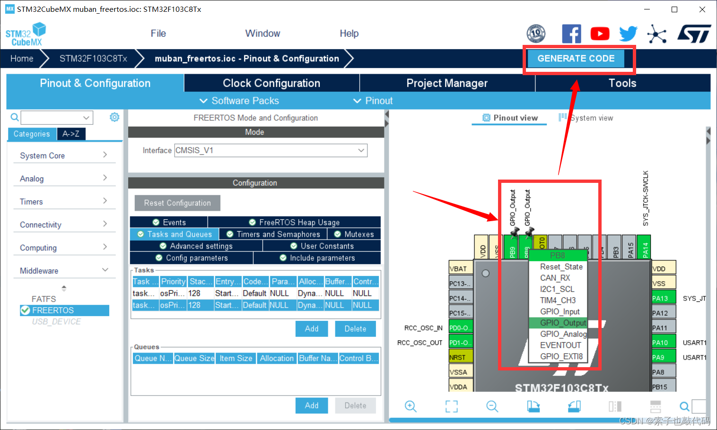
Task: Click the PB9 pin on chip
Action: click(x=511, y=247)
